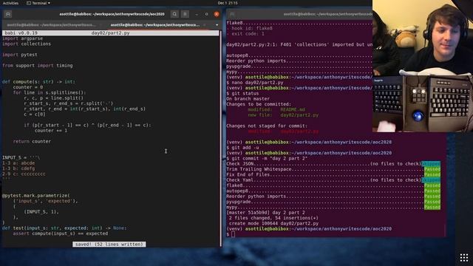Click the 'day02/part2.py' filename in the editor header
The width and height of the screenshot is (473, 266).
[110, 33]
